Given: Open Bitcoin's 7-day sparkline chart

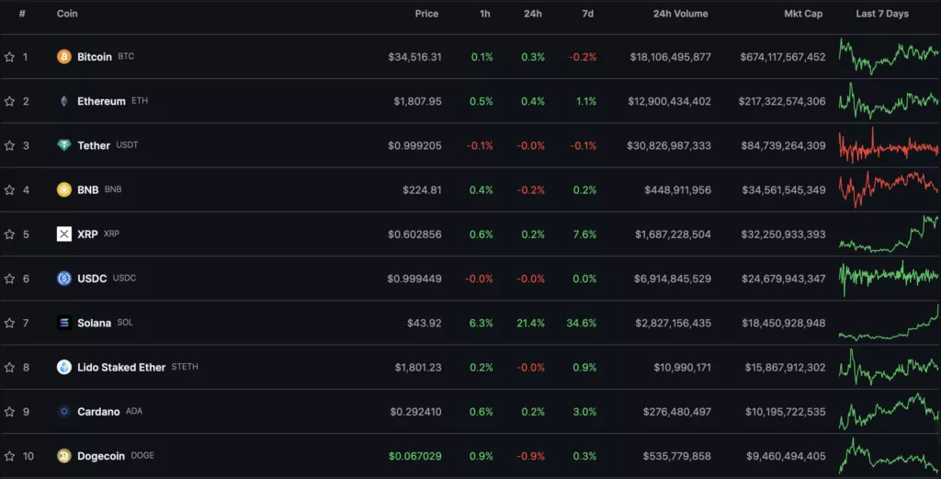Looking at the screenshot, I should pyautogui.click(x=889, y=56).
